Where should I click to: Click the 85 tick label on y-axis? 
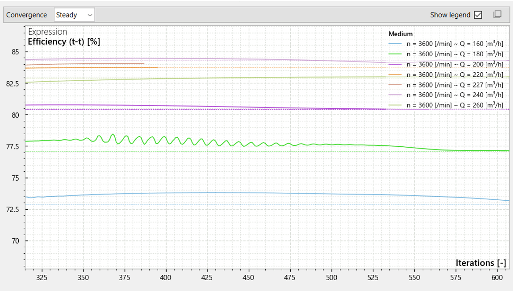coord(15,52)
